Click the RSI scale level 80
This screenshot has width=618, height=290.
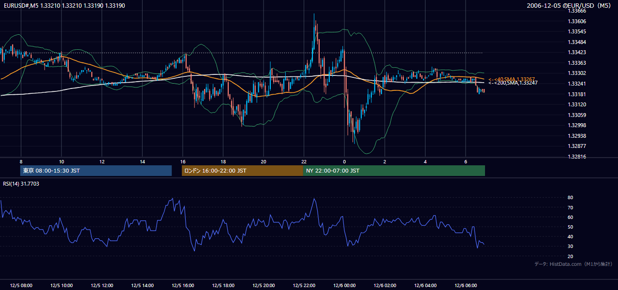(x=570, y=198)
